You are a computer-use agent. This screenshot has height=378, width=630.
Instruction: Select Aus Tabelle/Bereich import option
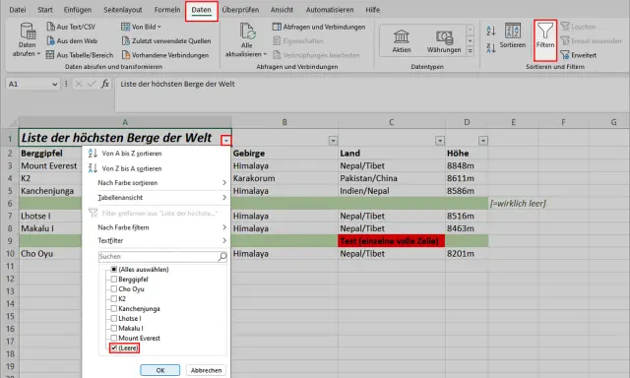point(80,55)
